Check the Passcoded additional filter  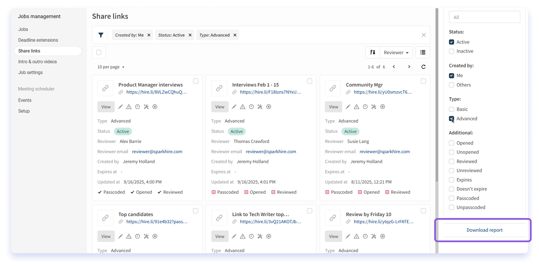tap(452, 198)
